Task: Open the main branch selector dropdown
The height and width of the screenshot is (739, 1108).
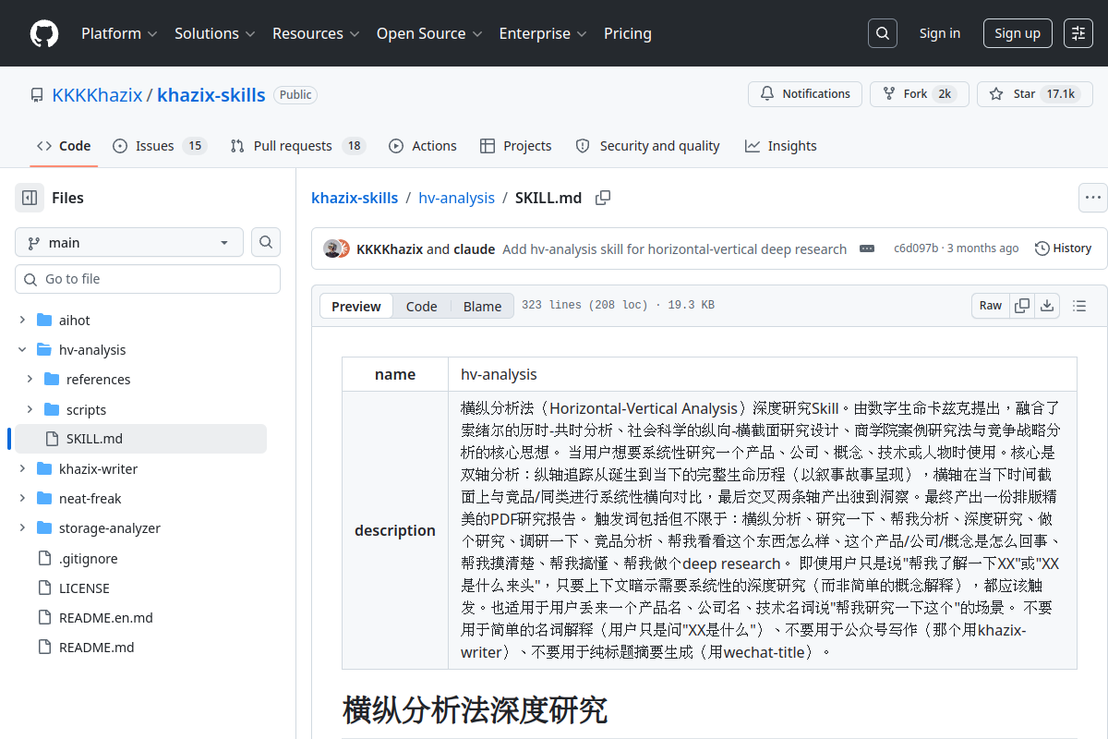Action: (x=129, y=242)
